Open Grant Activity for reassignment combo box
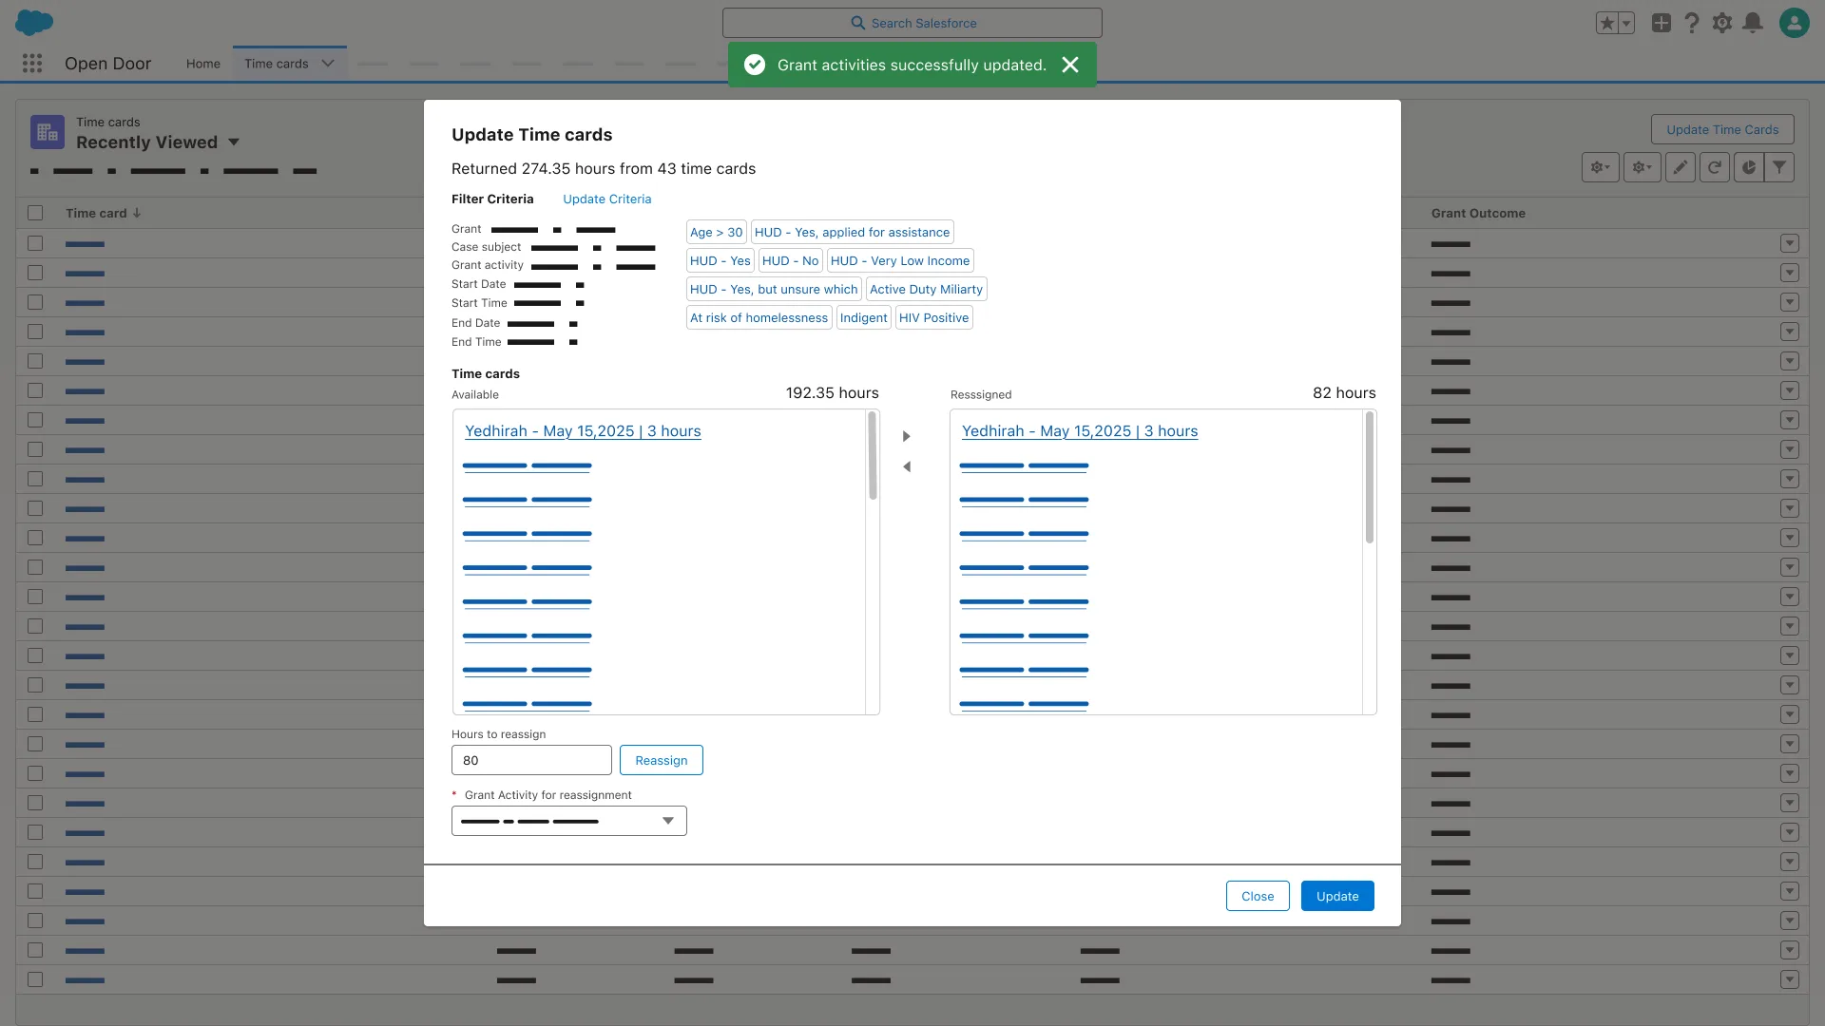The width and height of the screenshot is (1825, 1026). tap(568, 821)
